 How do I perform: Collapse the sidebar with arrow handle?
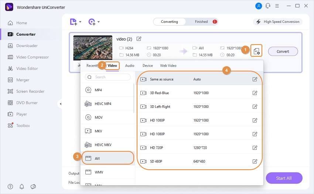[60, 104]
